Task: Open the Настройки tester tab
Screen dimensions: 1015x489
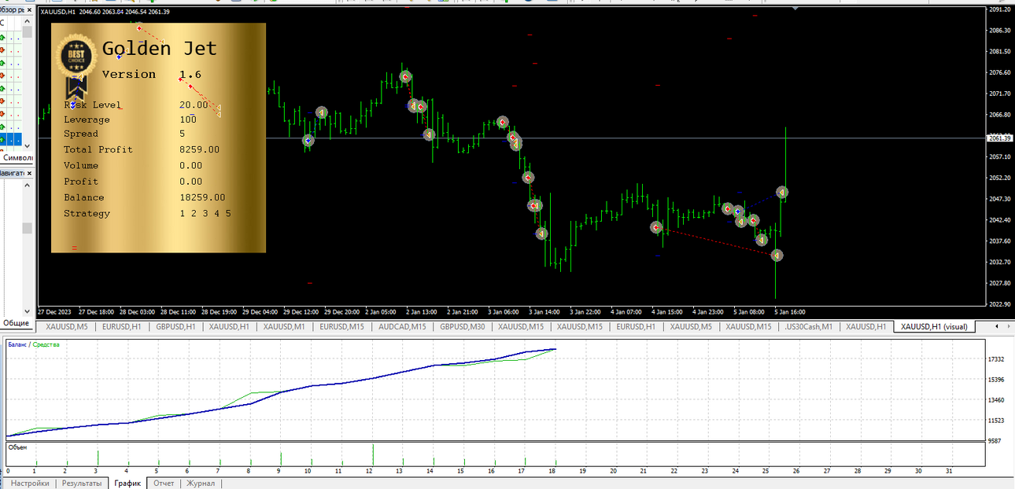Action: 30,483
